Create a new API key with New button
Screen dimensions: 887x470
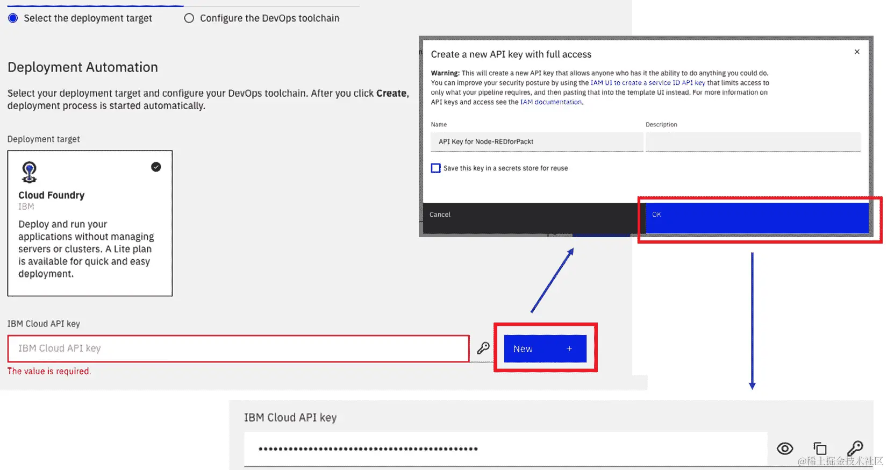tap(545, 348)
